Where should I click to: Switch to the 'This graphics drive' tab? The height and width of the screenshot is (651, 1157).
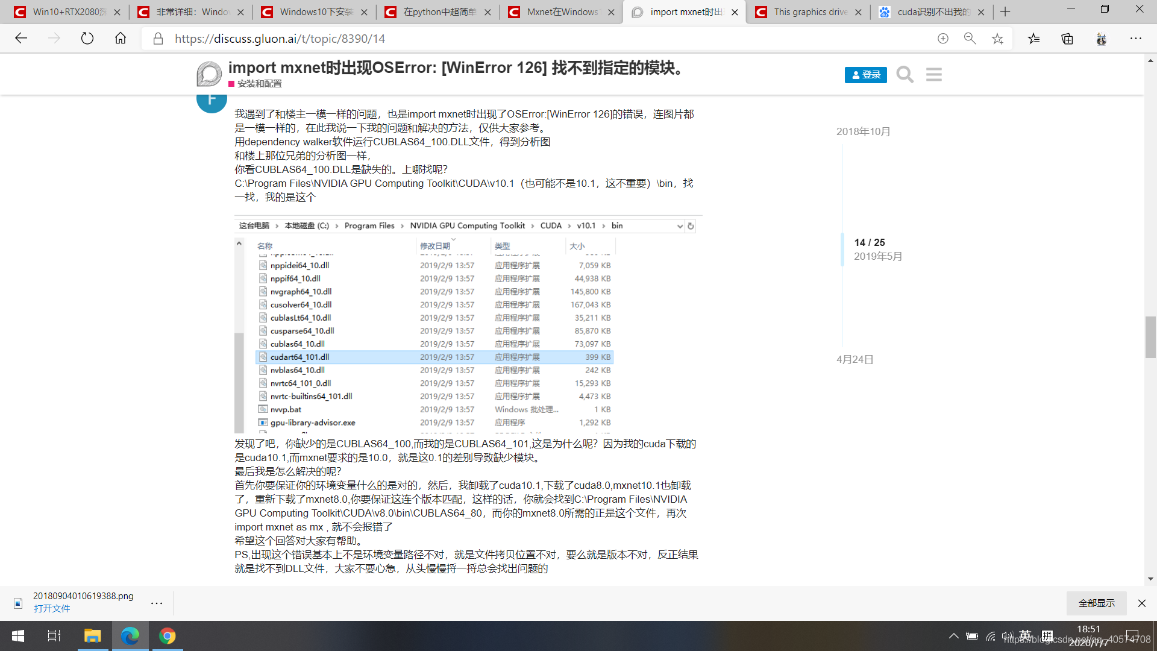pyautogui.click(x=808, y=12)
